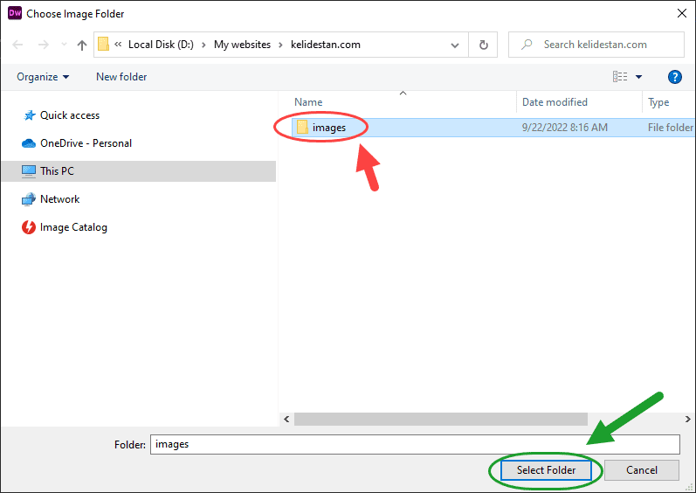Click the horizontal scrollbar right arrow
Screen dimensions: 696x493
[x=687, y=419]
